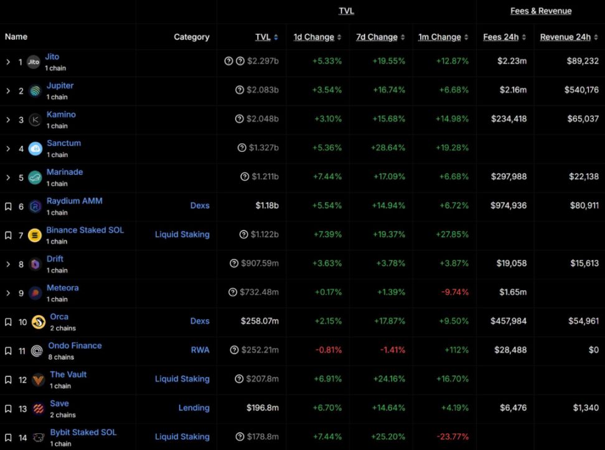Click the Jito protocol logo icon
The height and width of the screenshot is (450, 605).
point(34,62)
